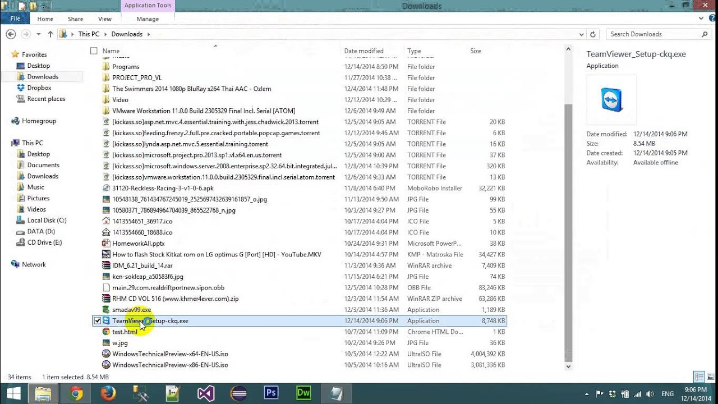Refresh the Downloads folder

[593, 34]
